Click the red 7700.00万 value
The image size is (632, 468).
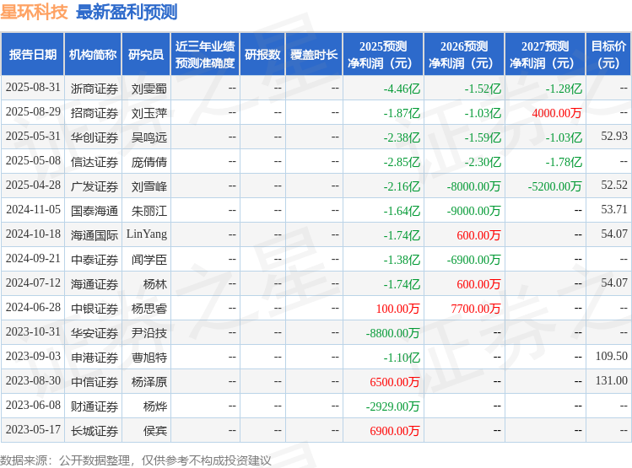(x=476, y=309)
